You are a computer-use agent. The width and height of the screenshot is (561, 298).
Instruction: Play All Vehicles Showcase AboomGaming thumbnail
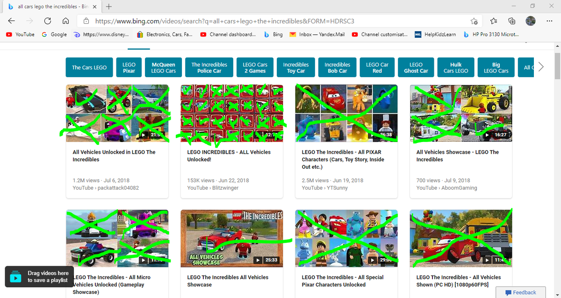click(461, 113)
